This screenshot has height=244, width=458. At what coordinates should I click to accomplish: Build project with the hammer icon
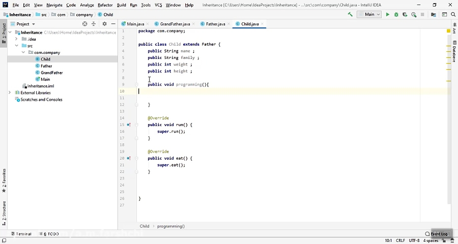(350, 14)
